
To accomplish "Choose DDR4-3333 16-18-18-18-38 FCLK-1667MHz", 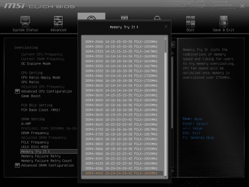I will 122,71.
